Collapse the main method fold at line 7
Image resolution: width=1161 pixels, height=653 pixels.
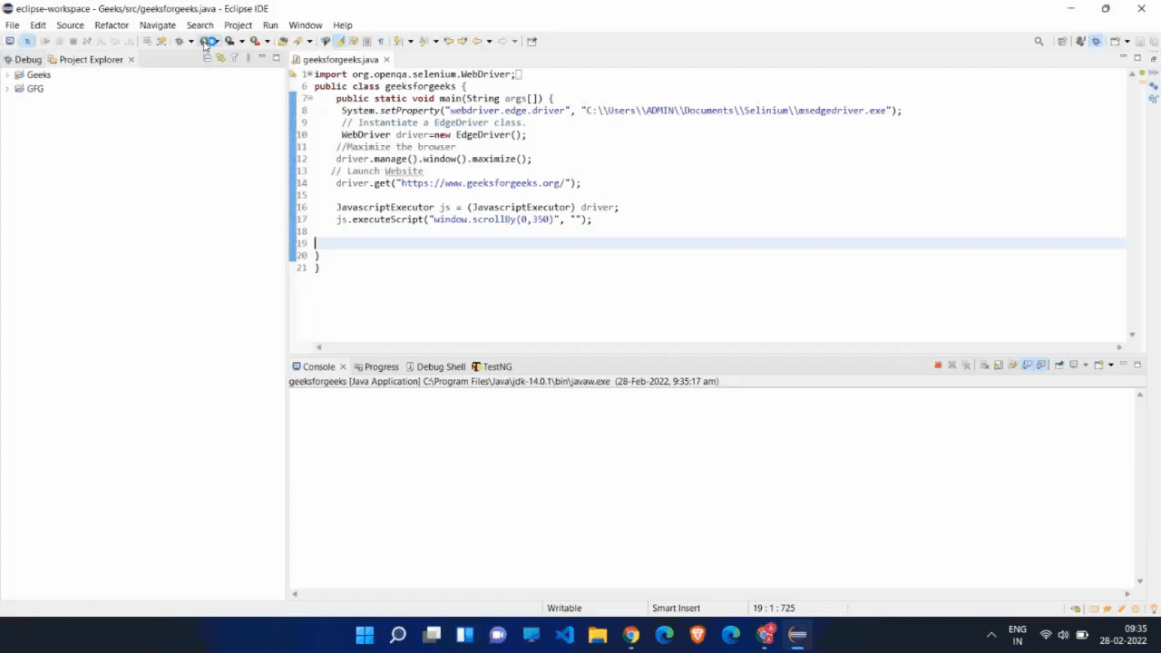tap(309, 98)
